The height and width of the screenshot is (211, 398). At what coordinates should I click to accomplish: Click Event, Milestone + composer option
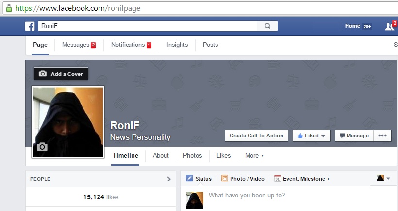302,179
